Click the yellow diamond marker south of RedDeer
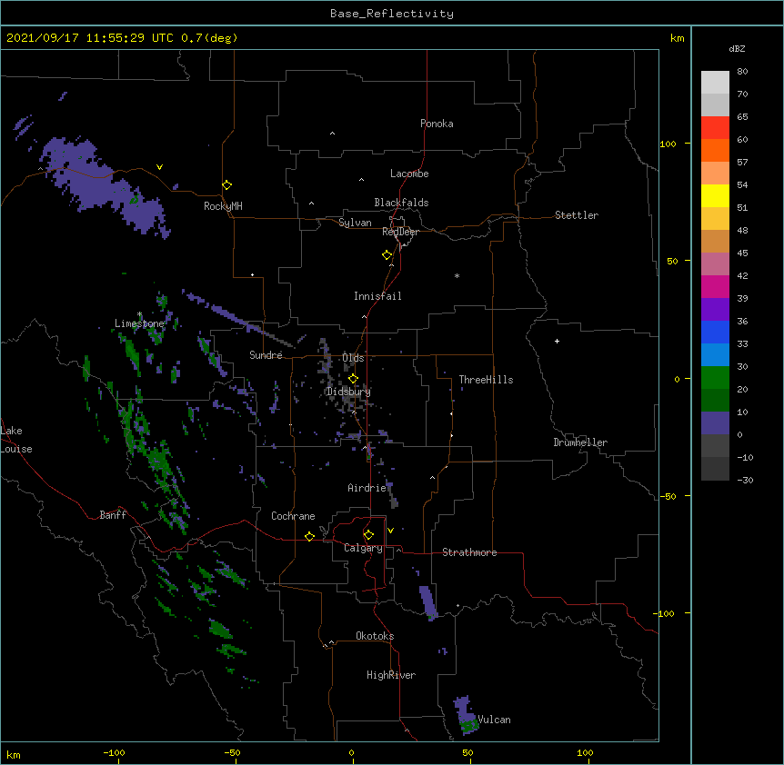The image size is (784, 765). tap(387, 254)
